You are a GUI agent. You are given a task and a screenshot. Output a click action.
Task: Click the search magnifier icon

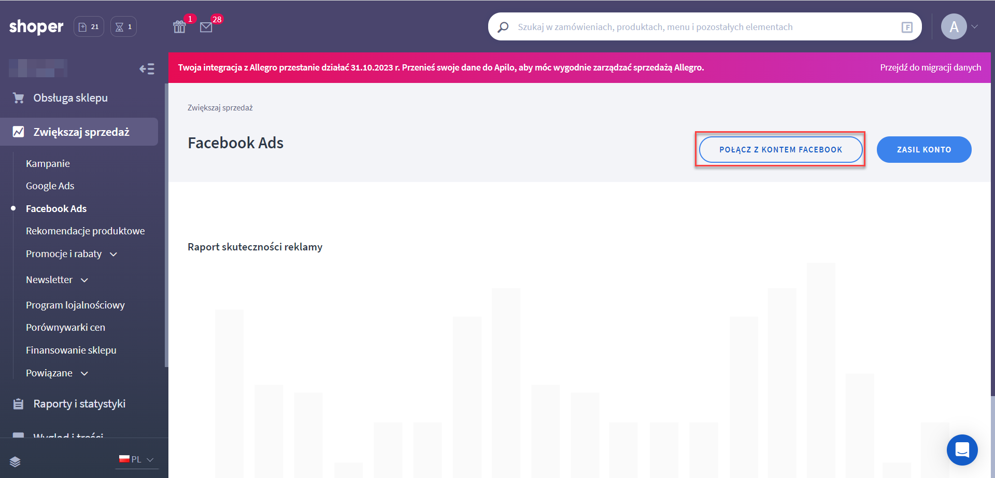pos(503,27)
